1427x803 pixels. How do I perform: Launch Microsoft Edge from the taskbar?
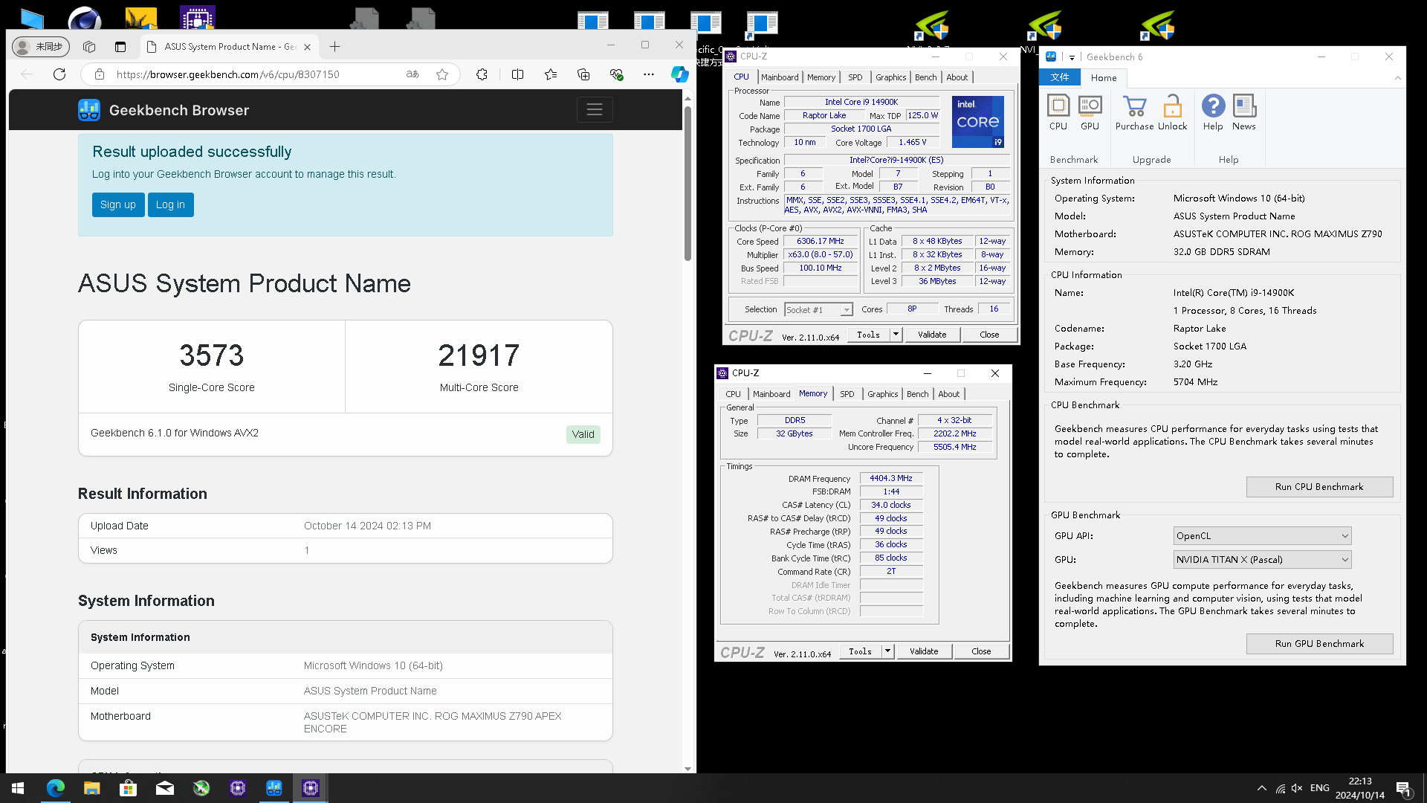(x=56, y=788)
